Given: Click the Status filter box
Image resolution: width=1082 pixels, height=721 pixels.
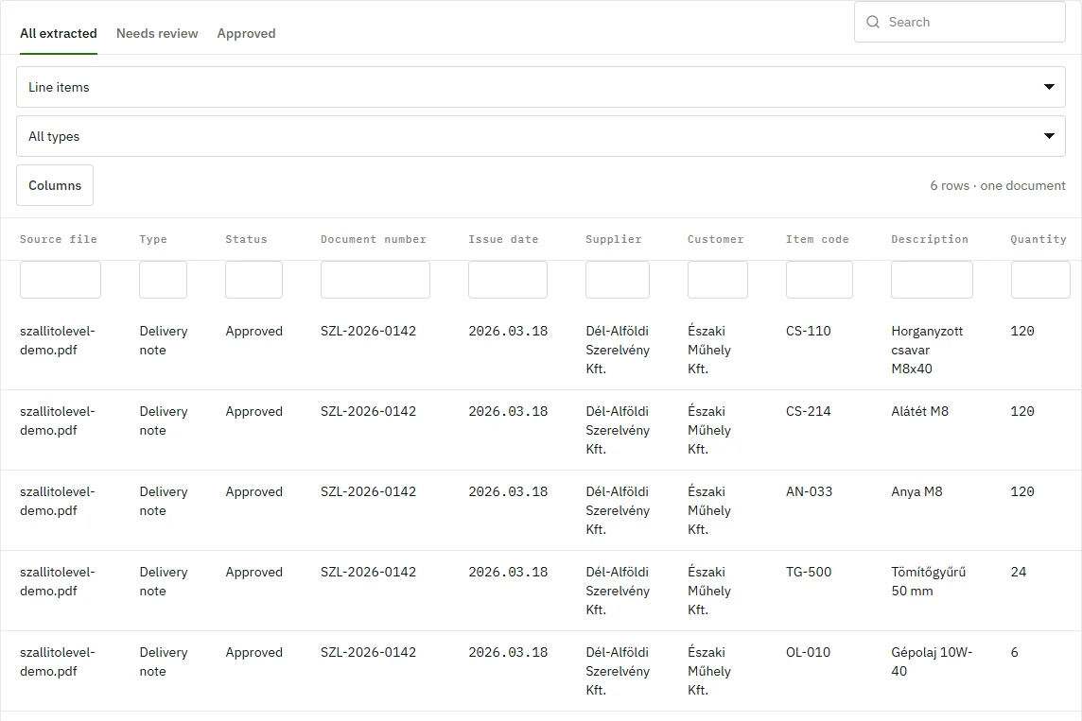Looking at the screenshot, I should pos(253,280).
